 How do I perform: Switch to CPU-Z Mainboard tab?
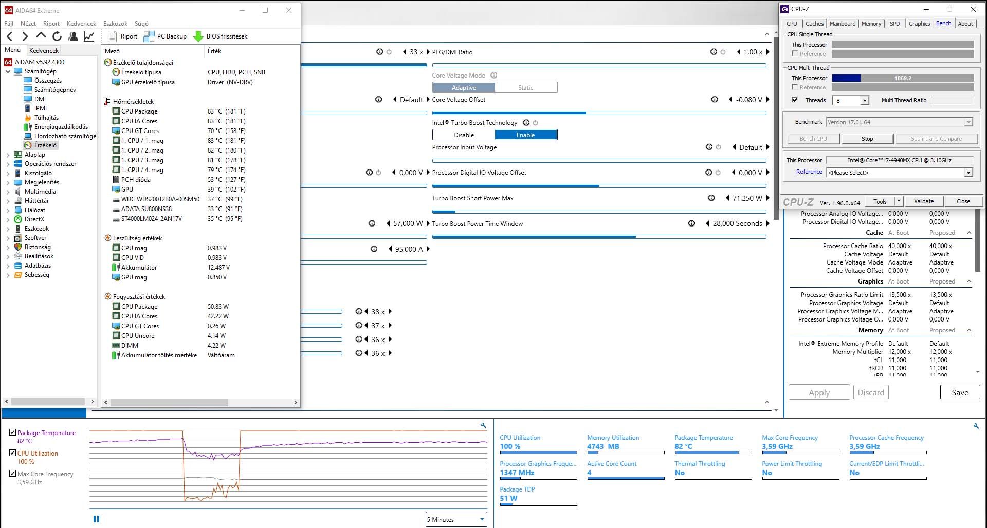[x=843, y=24]
